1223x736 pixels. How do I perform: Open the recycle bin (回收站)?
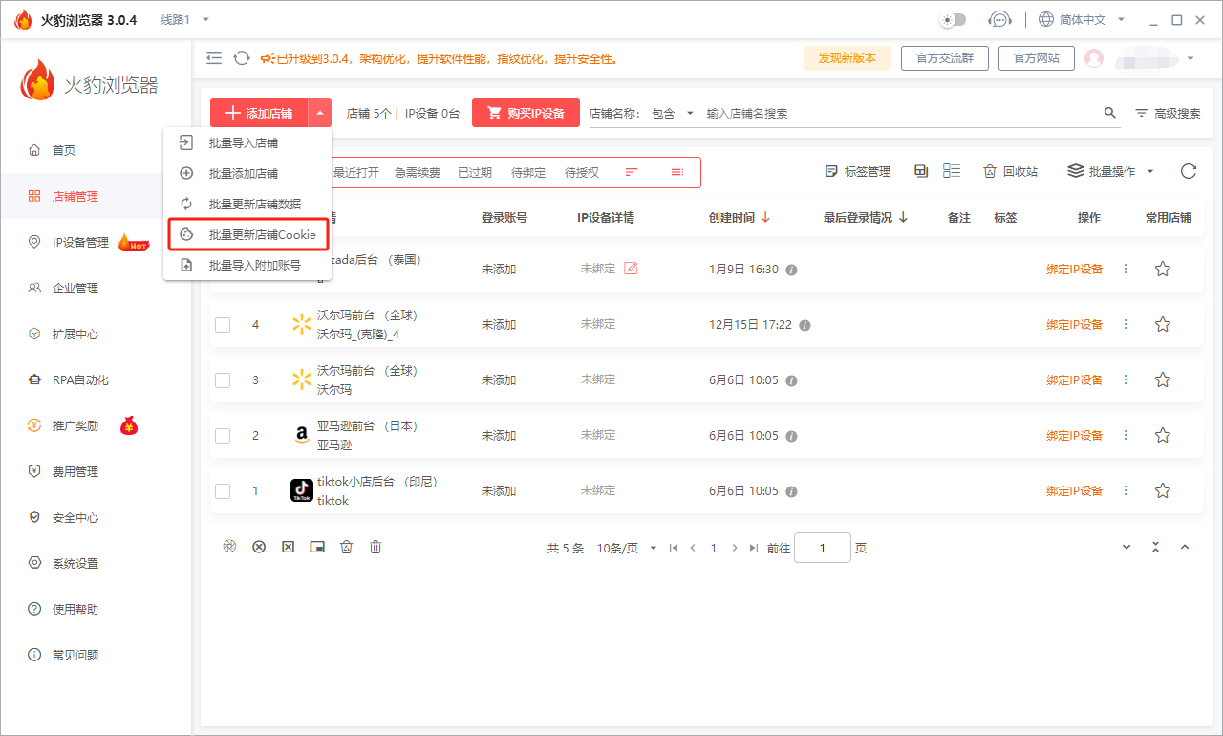click(1010, 172)
